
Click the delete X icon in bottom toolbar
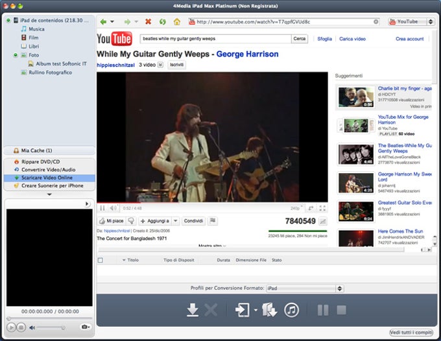point(211,310)
